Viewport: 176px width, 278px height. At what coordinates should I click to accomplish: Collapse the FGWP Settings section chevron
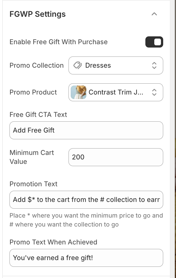click(x=154, y=14)
